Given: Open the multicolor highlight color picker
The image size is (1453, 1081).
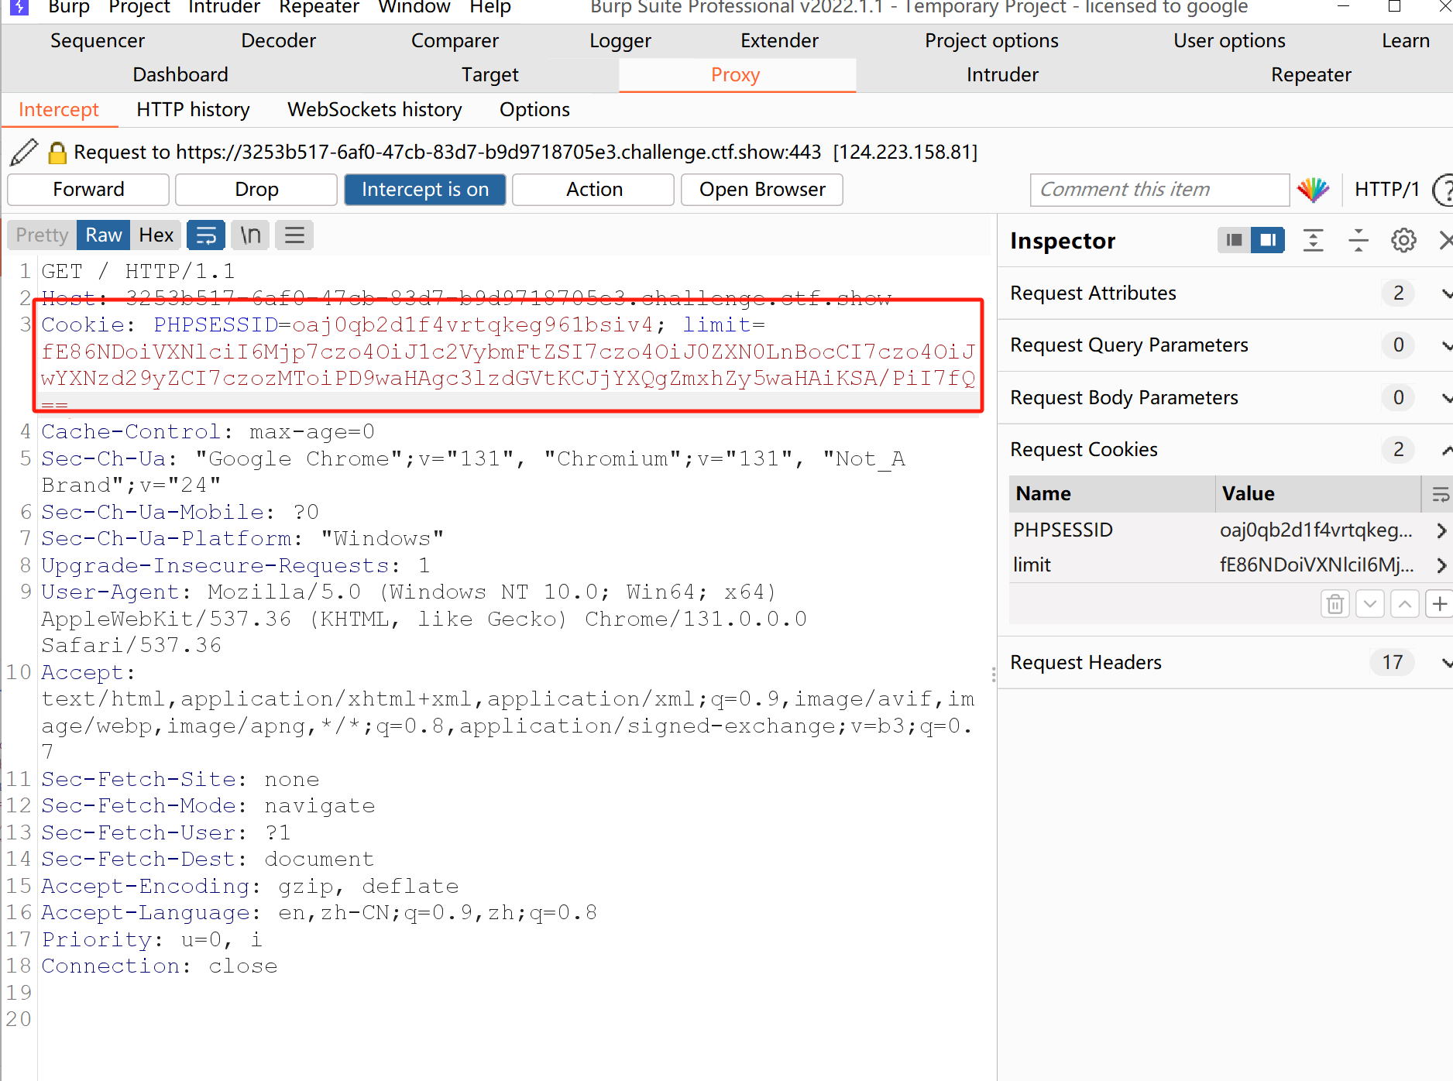Looking at the screenshot, I should tap(1313, 190).
